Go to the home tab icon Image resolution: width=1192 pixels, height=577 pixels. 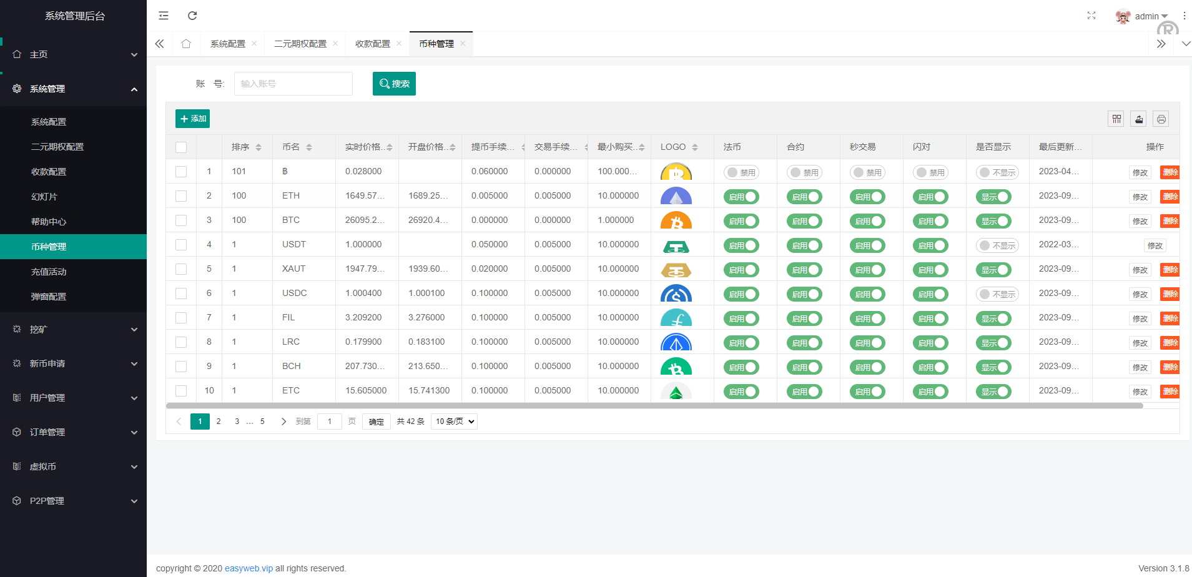pyautogui.click(x=186, y=44)
